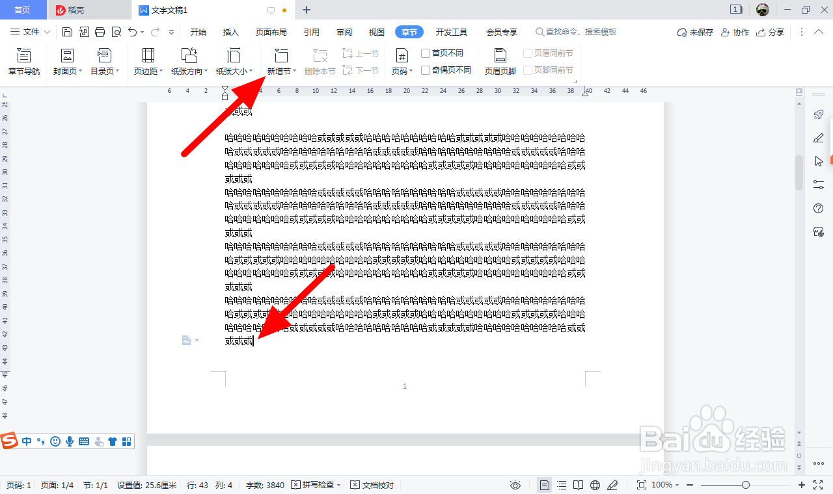Expand the 页边距 dropdown arrow
833x494 pixels.
pyautogui.click(x=161, y=71)
